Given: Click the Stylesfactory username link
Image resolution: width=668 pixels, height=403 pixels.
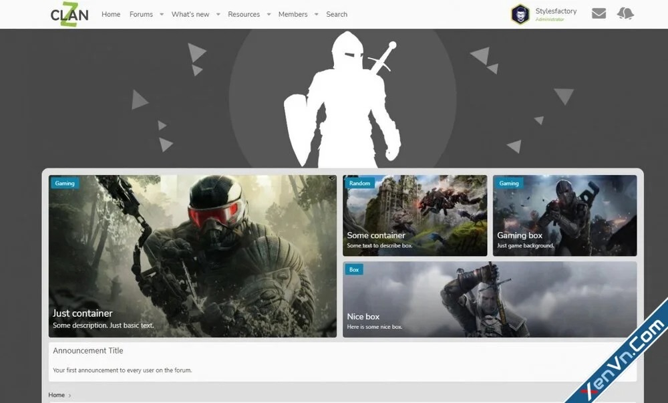Looking at the screenshot, I should [x=556, y=11].
